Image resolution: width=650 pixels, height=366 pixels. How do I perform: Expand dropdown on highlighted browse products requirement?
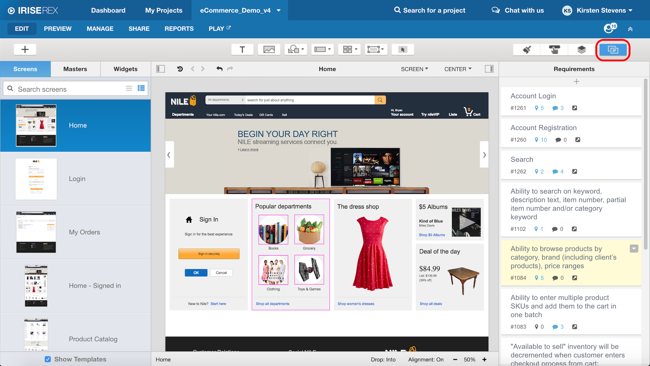coord(634,248)
